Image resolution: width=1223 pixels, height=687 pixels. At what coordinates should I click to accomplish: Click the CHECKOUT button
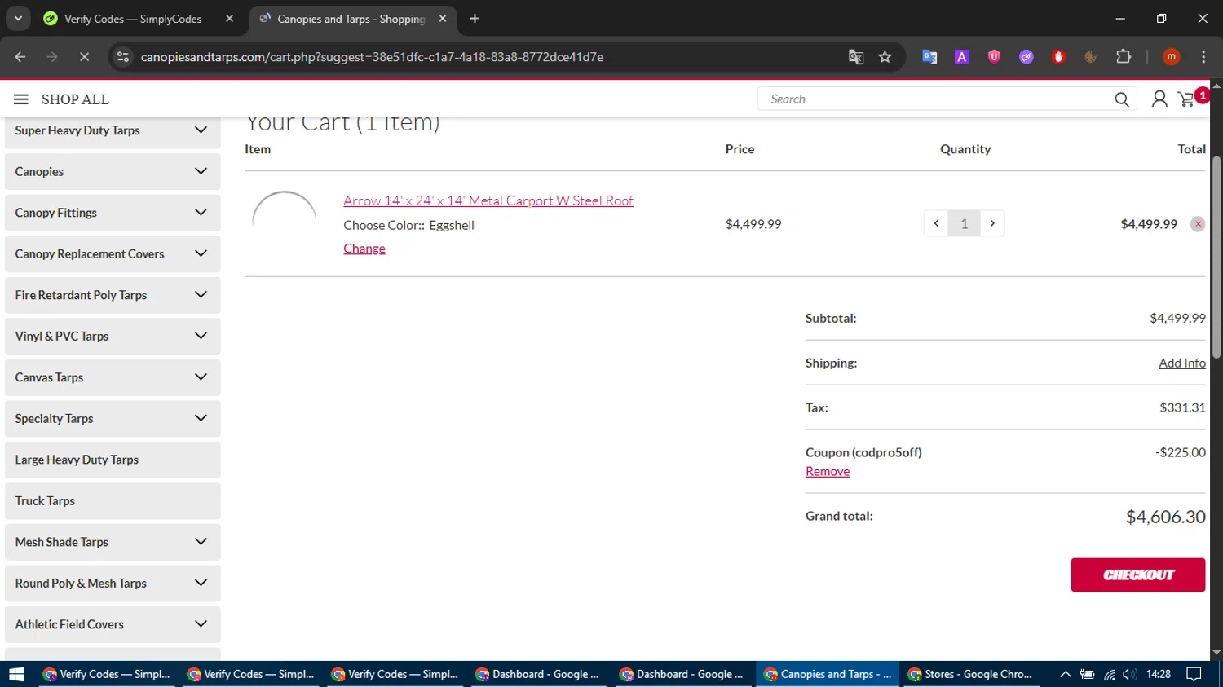pos(1137,575)
